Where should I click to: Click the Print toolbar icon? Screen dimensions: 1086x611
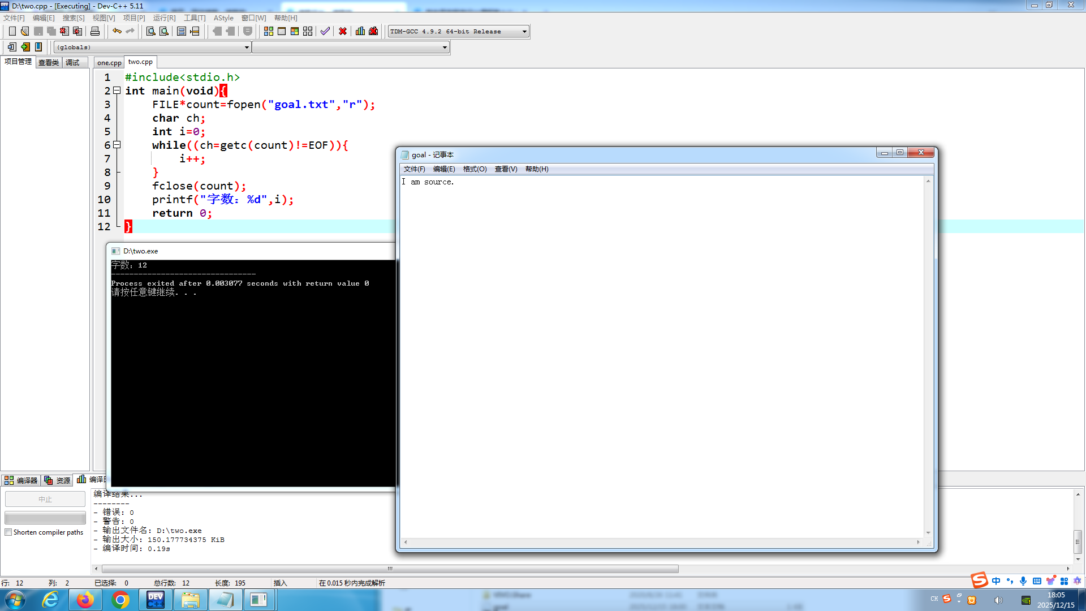(95, 31)
